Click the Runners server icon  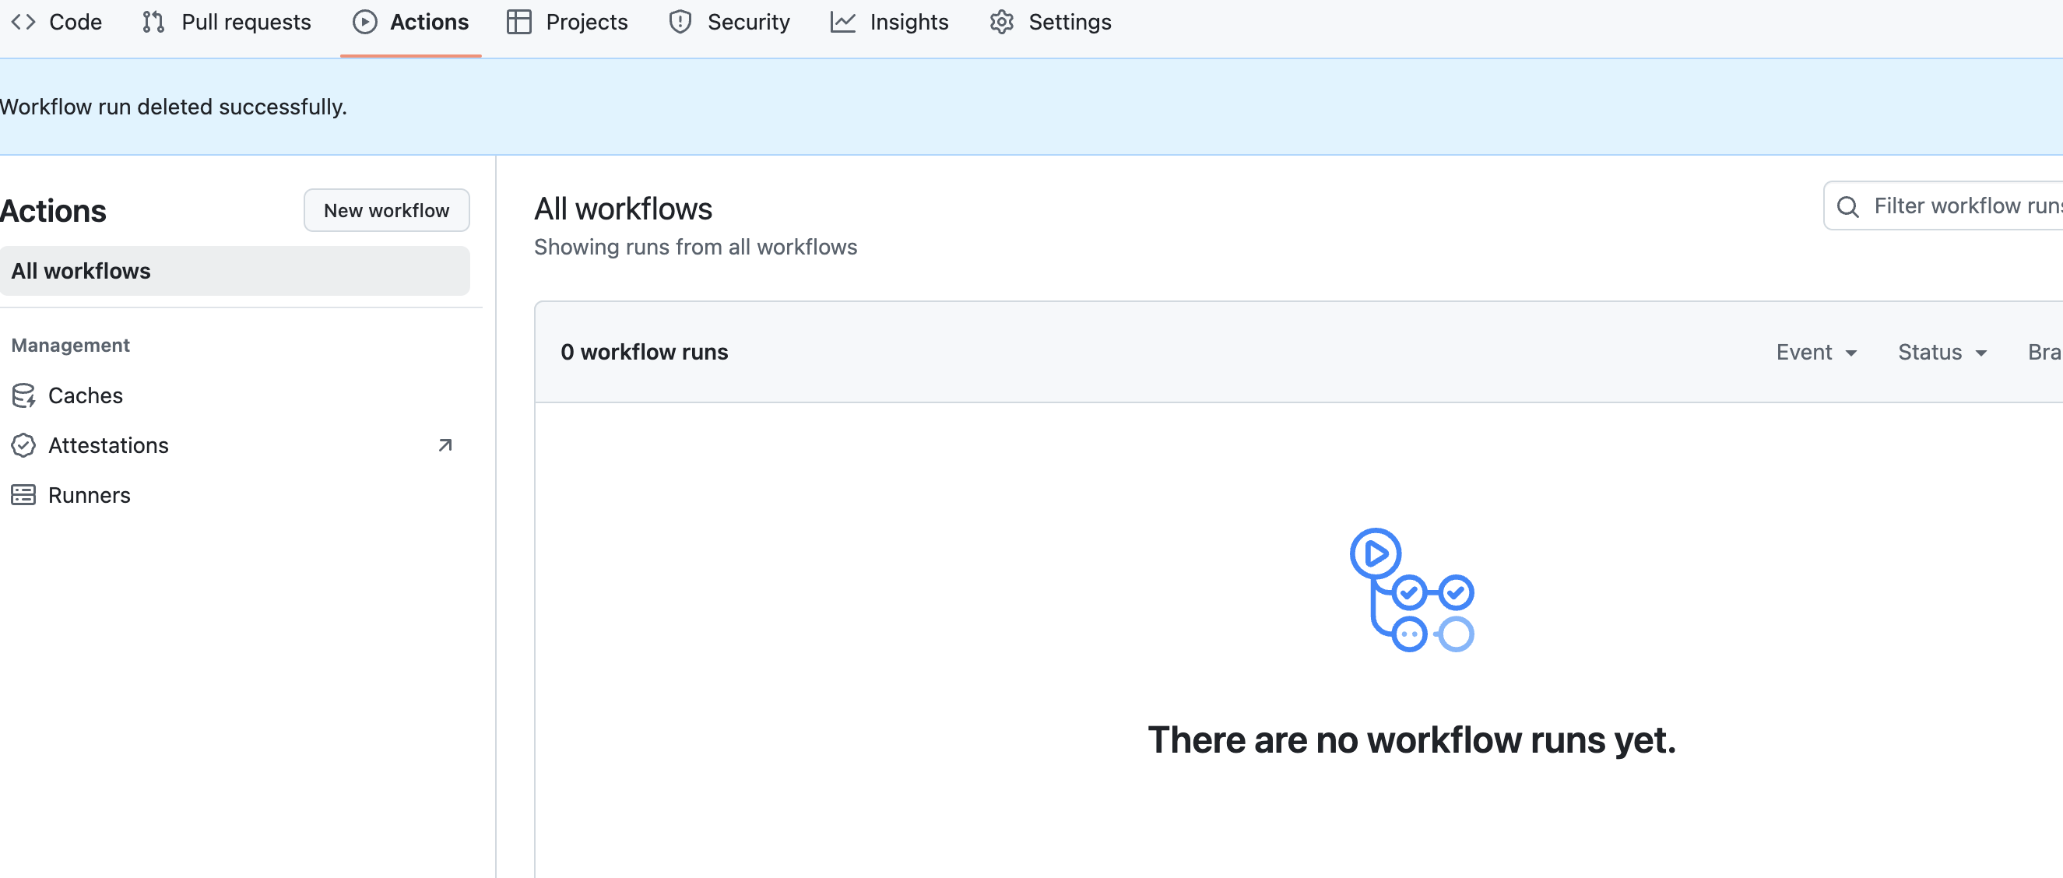(x=23, y=494)
